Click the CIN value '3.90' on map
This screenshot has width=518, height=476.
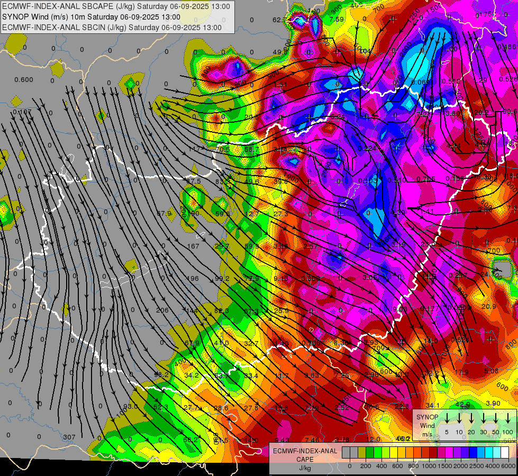point(493,404)
